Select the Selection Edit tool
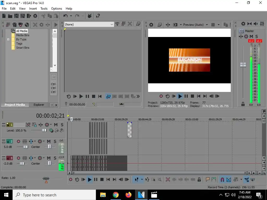This screenshot has width=267, height=200. tap(153, 180)
